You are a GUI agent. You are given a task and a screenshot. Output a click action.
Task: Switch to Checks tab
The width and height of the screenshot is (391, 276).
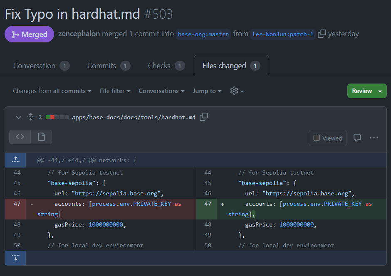166,66
